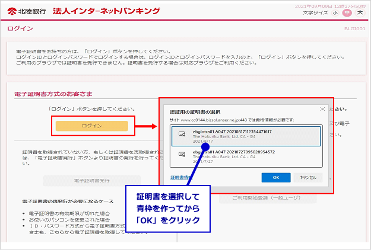Click 電子証明書の再発行が必要になるケース heading
This screenshot has width=371, height=250.
coord(68,201)
